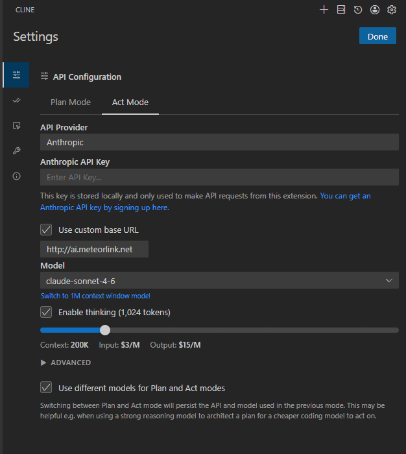Click the Context: 200K value
This screenshot has width=406, height=454.
point(64,345)
